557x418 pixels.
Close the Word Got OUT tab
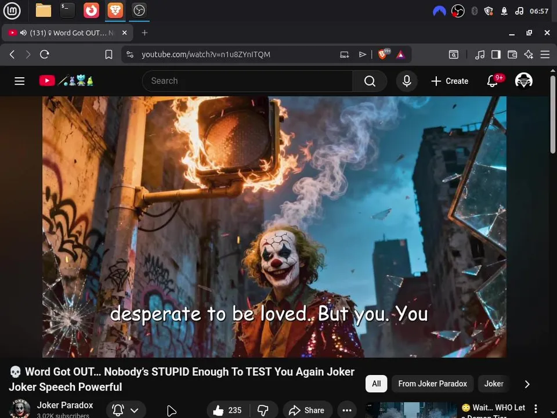(x=124, y=33)
